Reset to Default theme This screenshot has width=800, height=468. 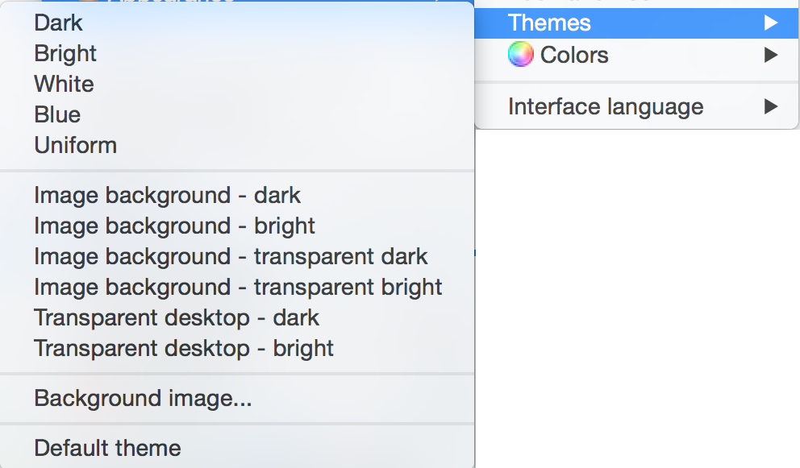point(107,448)
